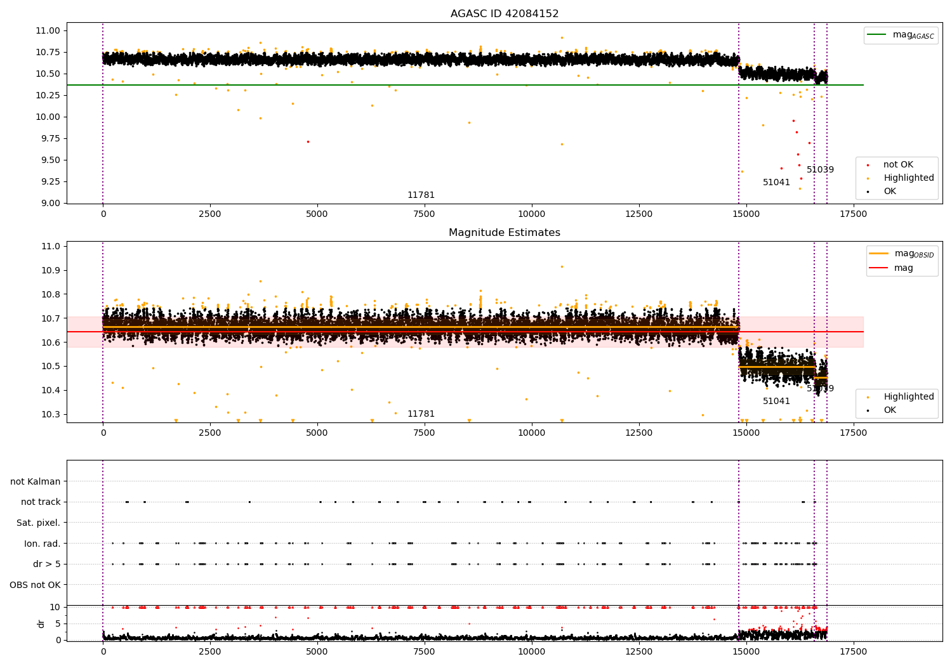Click the '11781' annotation in the middle plot
The height and width of the screenshot is (666, 952).
pyautogui.click(x=421, y=414)
